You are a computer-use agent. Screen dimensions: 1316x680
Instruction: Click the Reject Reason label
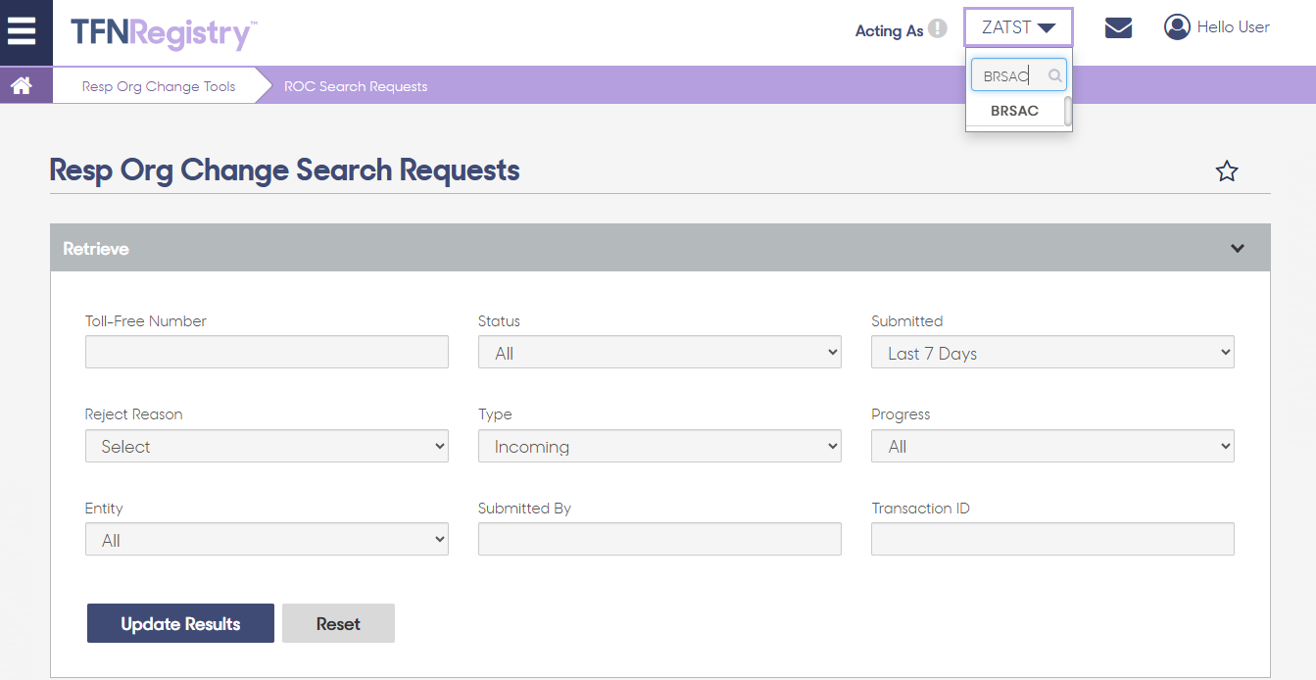point(134,414)
